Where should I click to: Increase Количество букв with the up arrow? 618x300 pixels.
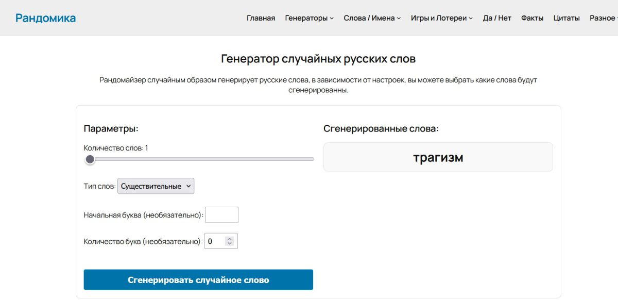click(230, 239)
